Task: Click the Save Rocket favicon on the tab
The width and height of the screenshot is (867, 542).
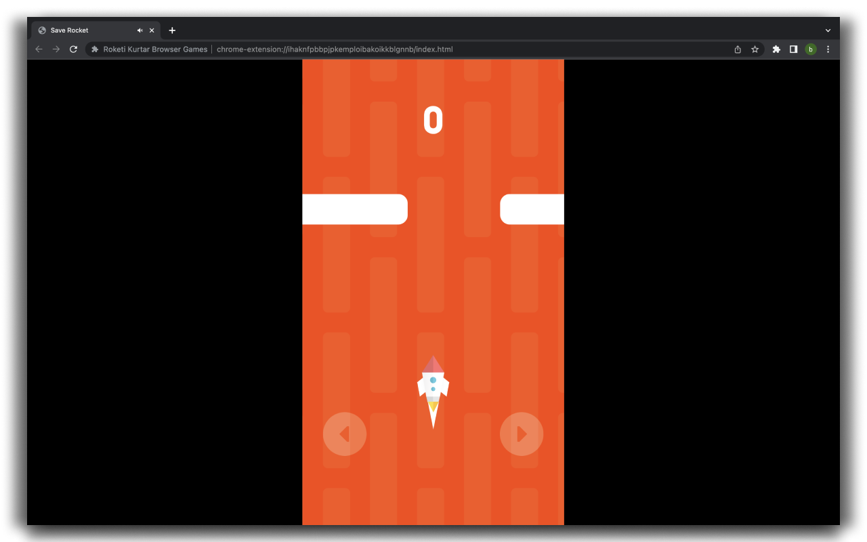Action: pos(41,30)
